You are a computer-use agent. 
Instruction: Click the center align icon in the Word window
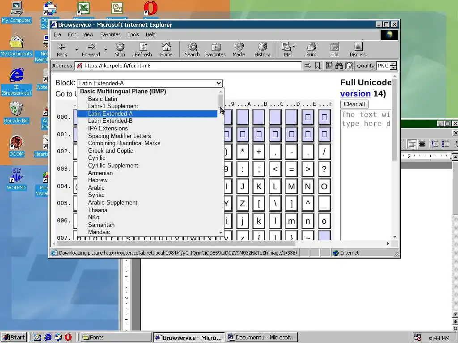point(422,144)
